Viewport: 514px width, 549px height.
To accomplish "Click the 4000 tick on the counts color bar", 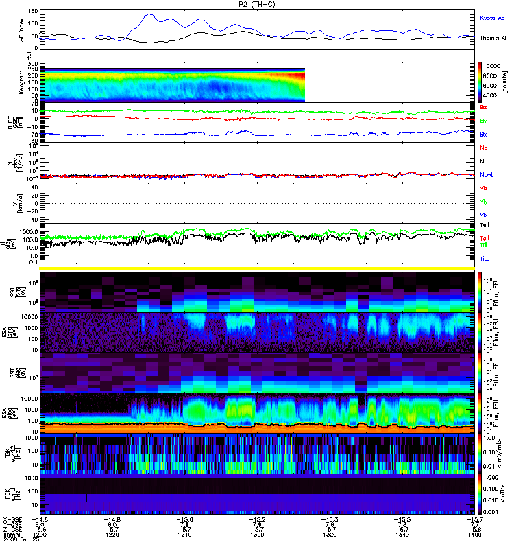I will coord(490,95).
